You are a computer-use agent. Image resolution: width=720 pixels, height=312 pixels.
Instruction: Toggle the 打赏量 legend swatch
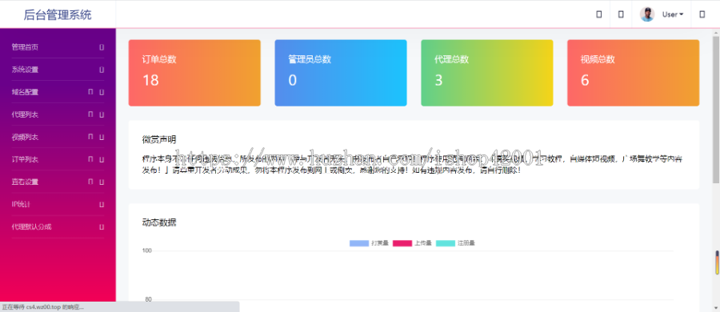coord(359,243)
